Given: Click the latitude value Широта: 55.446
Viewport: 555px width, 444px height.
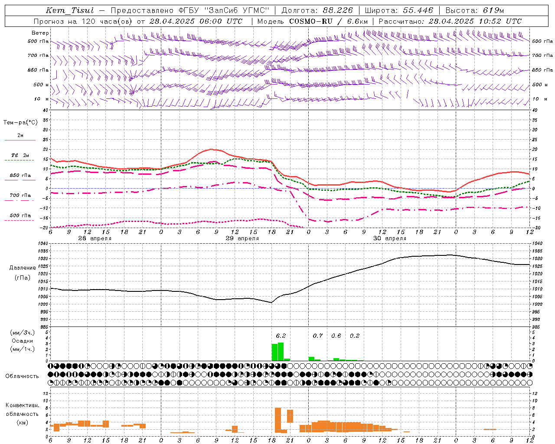Looking at the screenshot, I should tap(399, 10).
